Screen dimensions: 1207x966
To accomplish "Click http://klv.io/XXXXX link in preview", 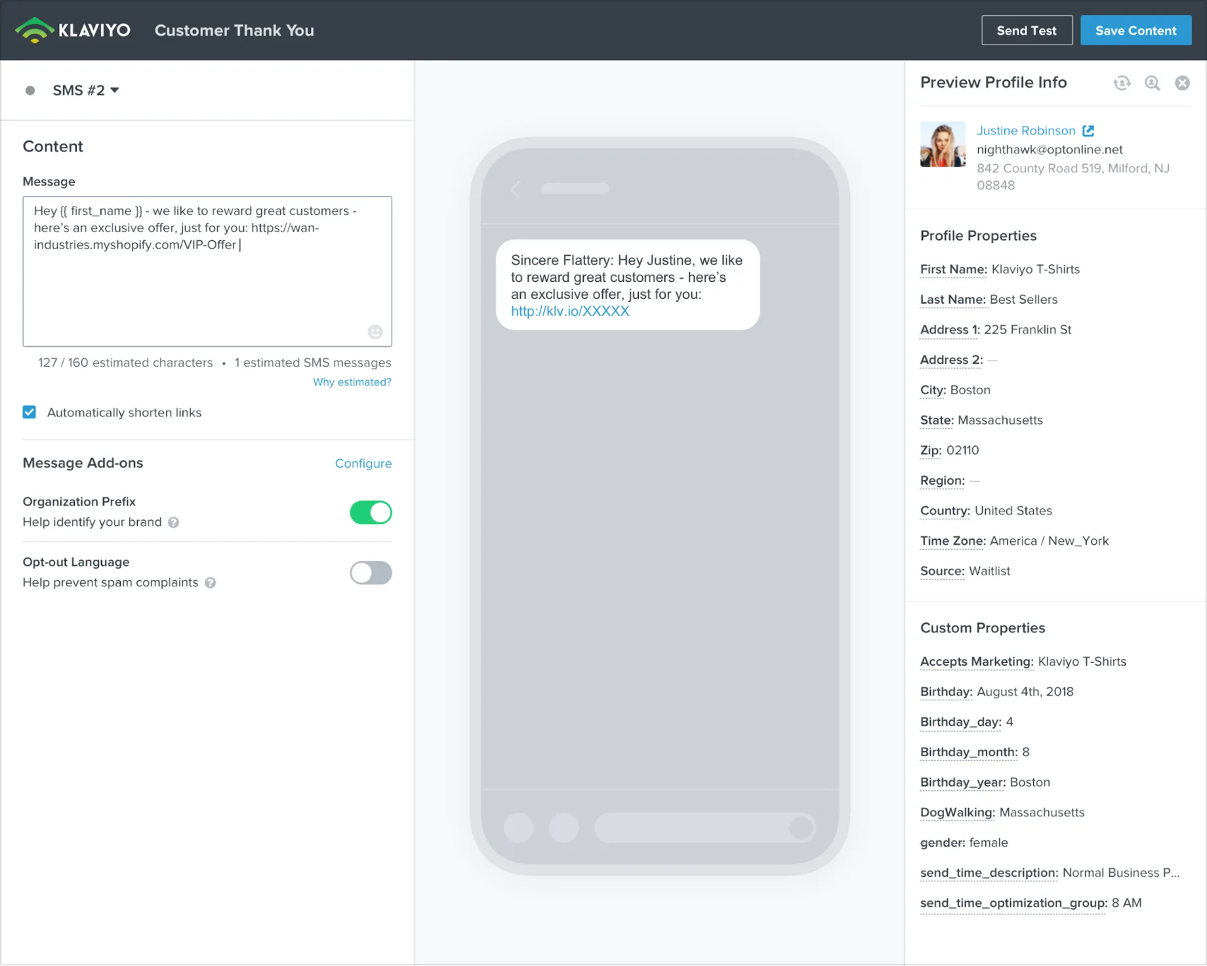I will click(570, 312).
